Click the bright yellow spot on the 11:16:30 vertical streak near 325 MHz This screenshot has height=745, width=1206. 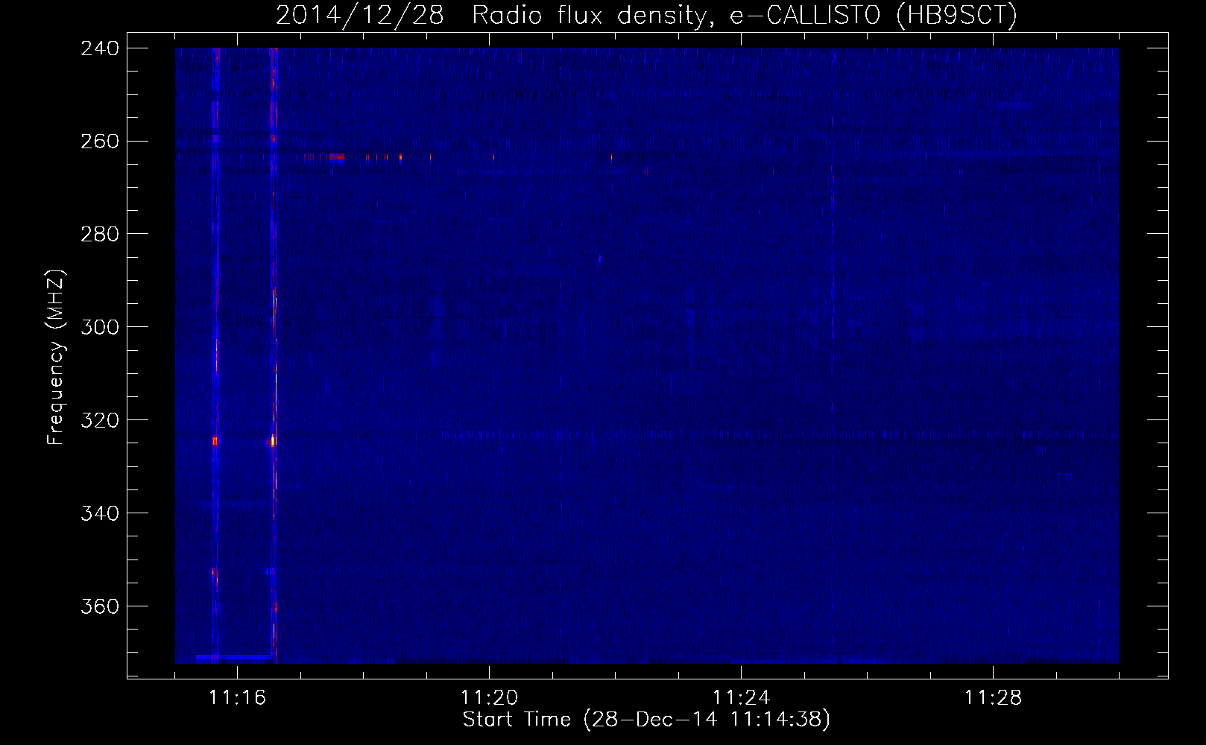point(273,441)
